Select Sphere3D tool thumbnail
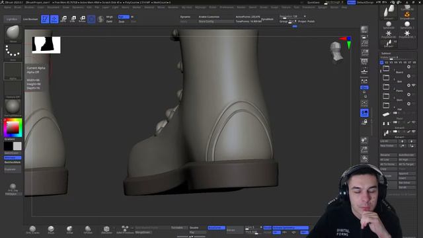This screenshot has height=238, width=423. click(389, 25)
